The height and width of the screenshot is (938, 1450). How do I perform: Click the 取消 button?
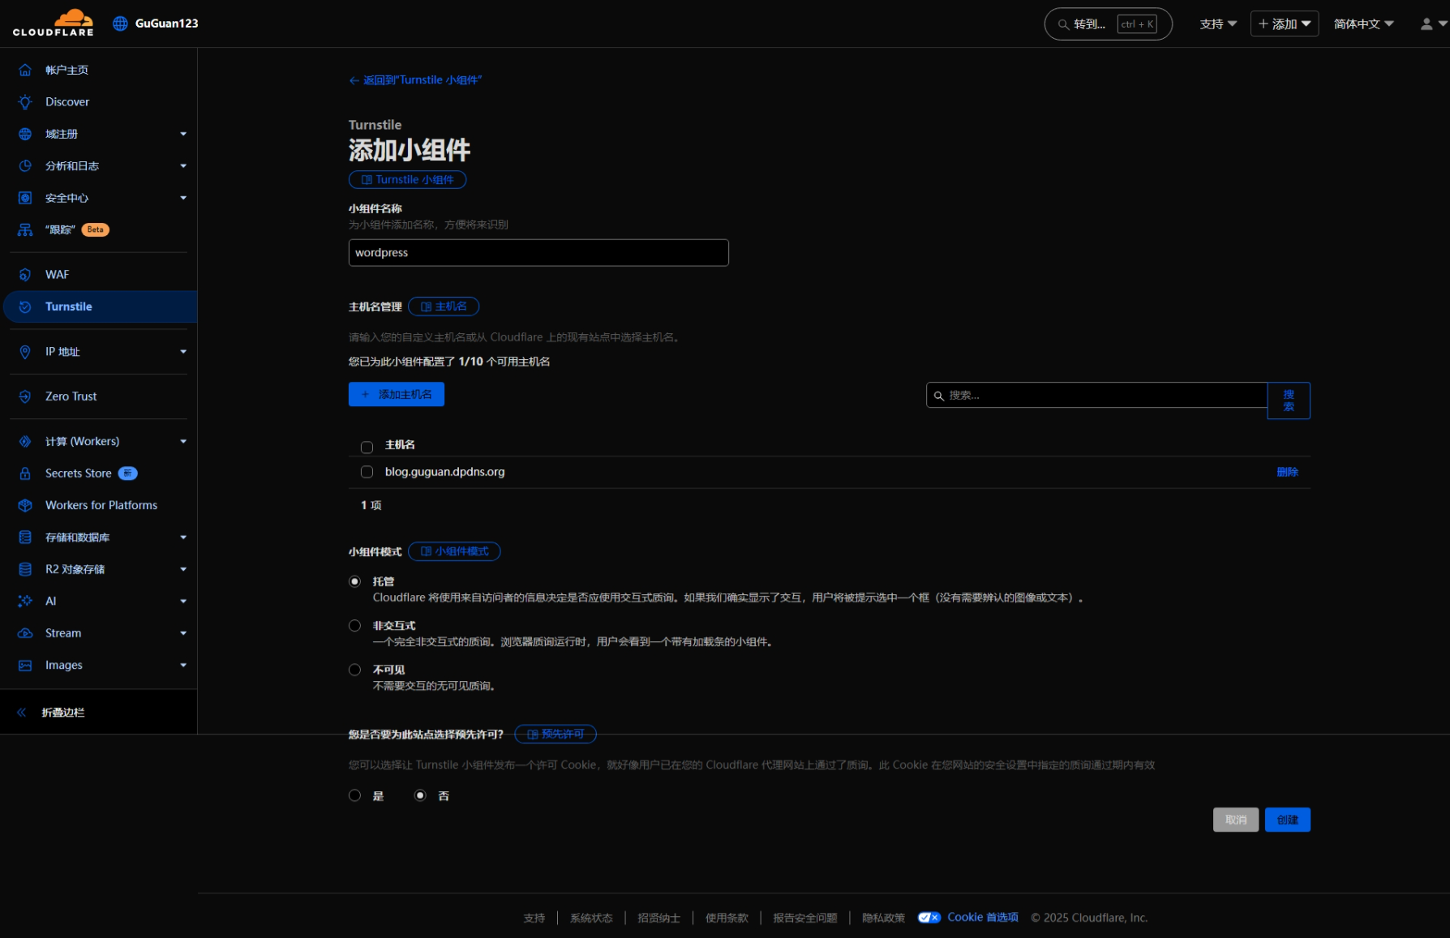coord(1236,820)
